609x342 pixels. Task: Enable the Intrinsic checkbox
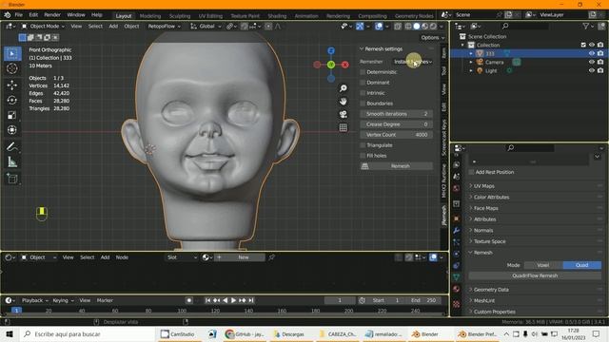point(363,93)
